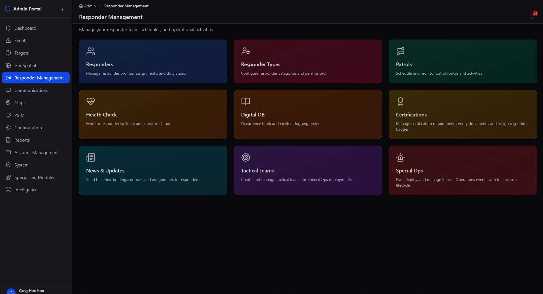Click the 'Manage your responder team' subtitle
The width and height of the screenshot is (543, 294).
click(x=146, y=29)
